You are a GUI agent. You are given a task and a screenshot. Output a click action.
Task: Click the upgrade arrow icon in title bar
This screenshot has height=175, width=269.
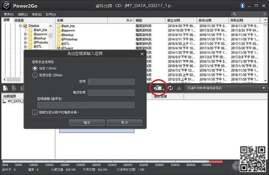click(242, 6)
